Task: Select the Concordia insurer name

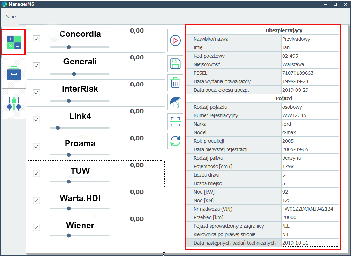Action: point(80,34)
